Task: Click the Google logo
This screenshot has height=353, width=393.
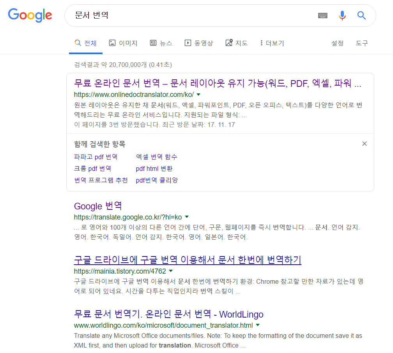Action: coord(30,15)
